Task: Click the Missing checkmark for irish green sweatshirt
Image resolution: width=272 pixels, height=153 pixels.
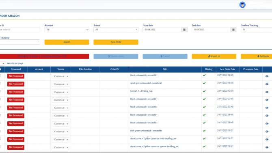Action: point(204,131)
